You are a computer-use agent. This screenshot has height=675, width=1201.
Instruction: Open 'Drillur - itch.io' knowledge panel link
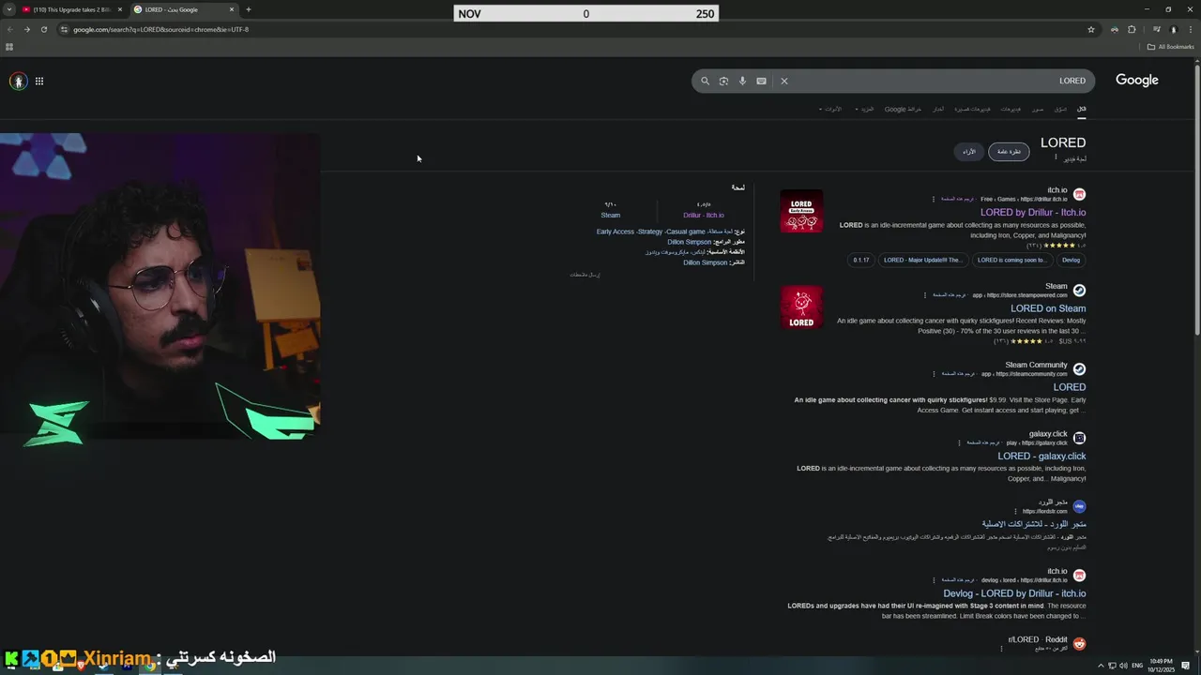tap(704, 216)
